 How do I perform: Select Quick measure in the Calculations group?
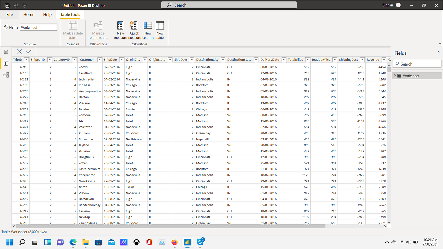(x=134, y=30)
